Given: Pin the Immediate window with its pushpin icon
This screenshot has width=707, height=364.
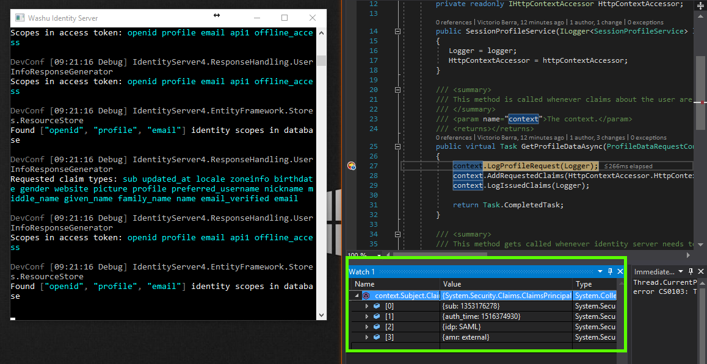Looking at the screenshot, I should pyautogui.click(x=691, y=271).
